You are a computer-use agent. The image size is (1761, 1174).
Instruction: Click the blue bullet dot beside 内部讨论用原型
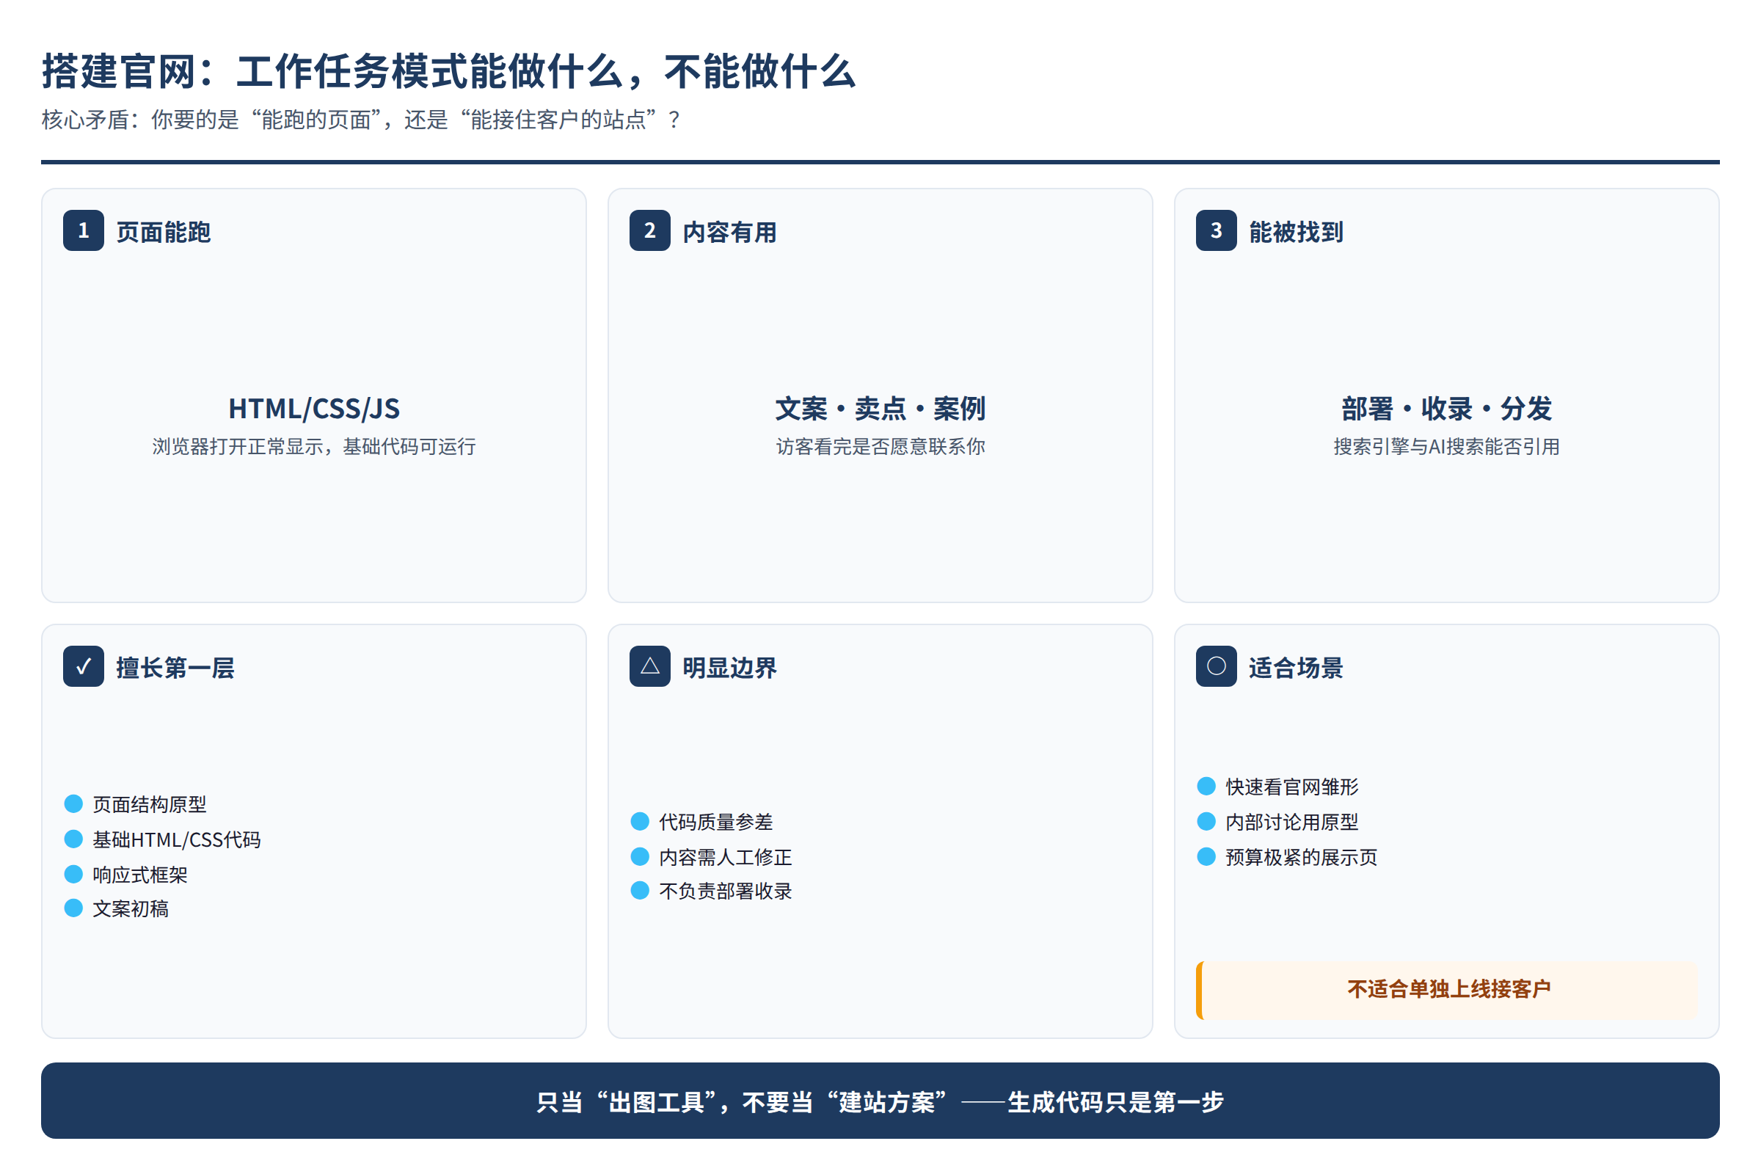pyautogui.click(x=1206, y=822)
